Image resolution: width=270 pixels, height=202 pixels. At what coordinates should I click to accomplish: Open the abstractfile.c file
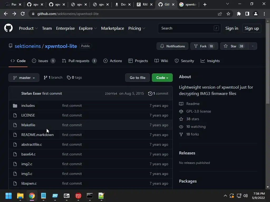(x=32, y=144)
